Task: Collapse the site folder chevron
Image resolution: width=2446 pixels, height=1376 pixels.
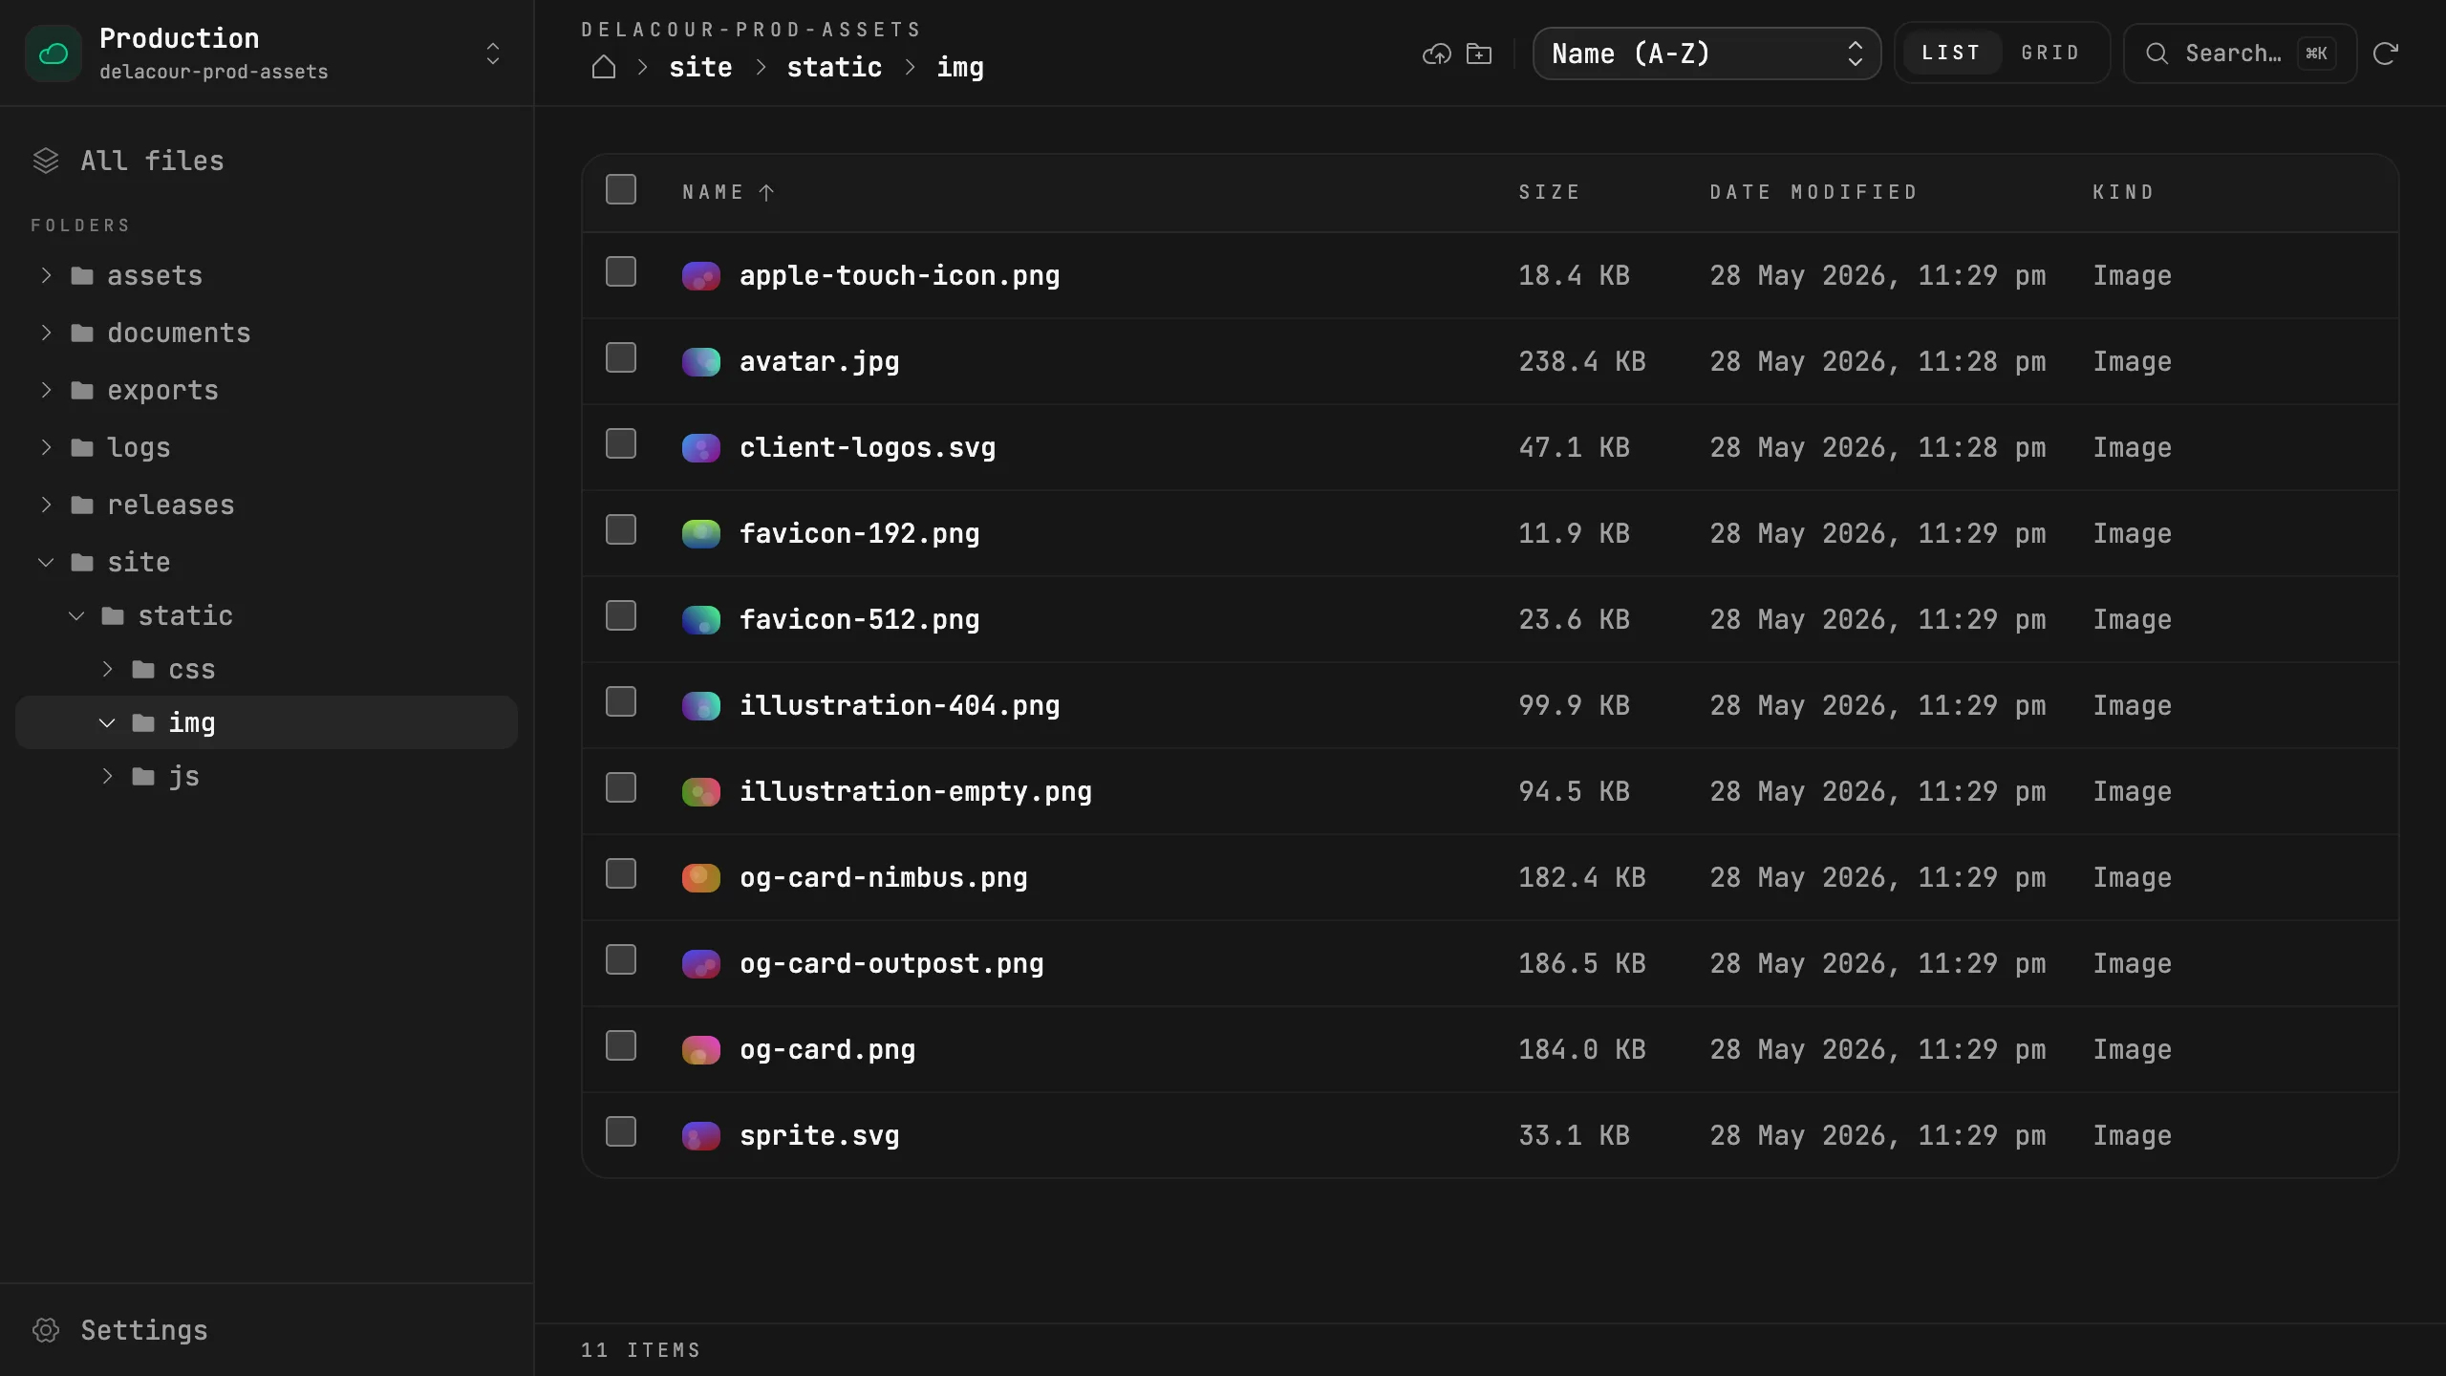Action: 46,562
